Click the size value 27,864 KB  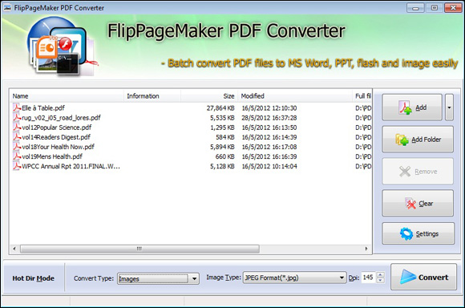(x=220, y=108)
